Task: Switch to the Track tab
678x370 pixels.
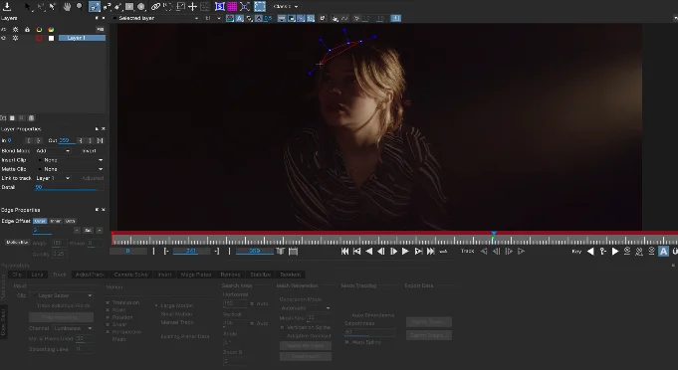Action: [60, 275]
